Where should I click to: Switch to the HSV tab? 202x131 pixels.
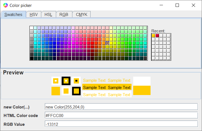point(34,14)
